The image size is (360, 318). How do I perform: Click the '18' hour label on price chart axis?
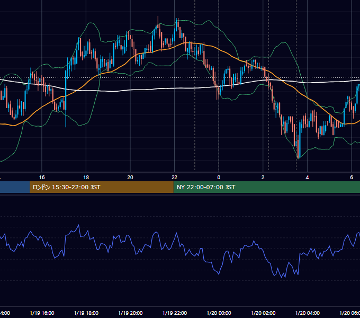point(86,178)
